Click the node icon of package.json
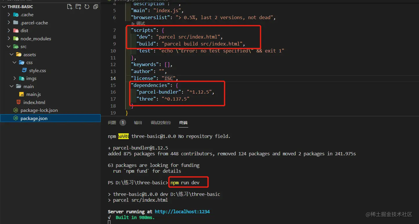The image size is (419, 224). pos(16,118)
